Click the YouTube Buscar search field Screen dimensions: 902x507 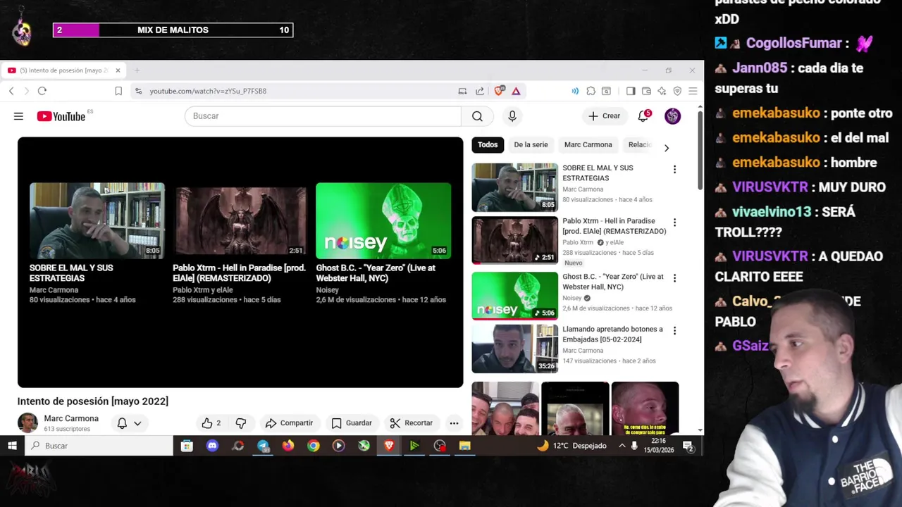pyautogui.click(x=323, y=116)
